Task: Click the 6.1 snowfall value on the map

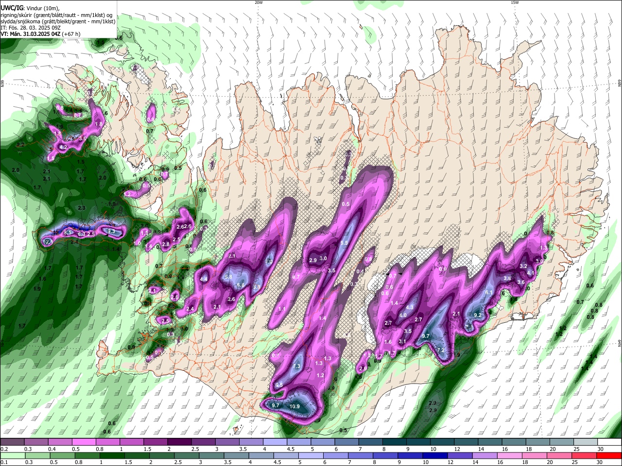Action: (x=489, y=292)
